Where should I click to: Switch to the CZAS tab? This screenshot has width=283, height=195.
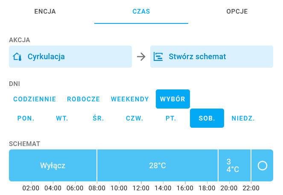click(x=141, y=11)
